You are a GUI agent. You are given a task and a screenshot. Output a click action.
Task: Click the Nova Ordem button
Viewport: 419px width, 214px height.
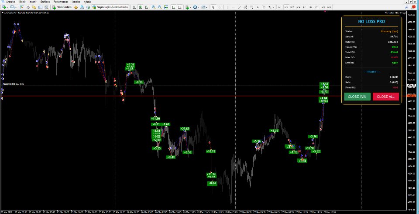62,7
